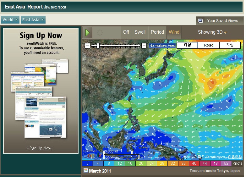246x177 pixels.
Task: Select the 위성 satellite map type
Action: (187, 45)
